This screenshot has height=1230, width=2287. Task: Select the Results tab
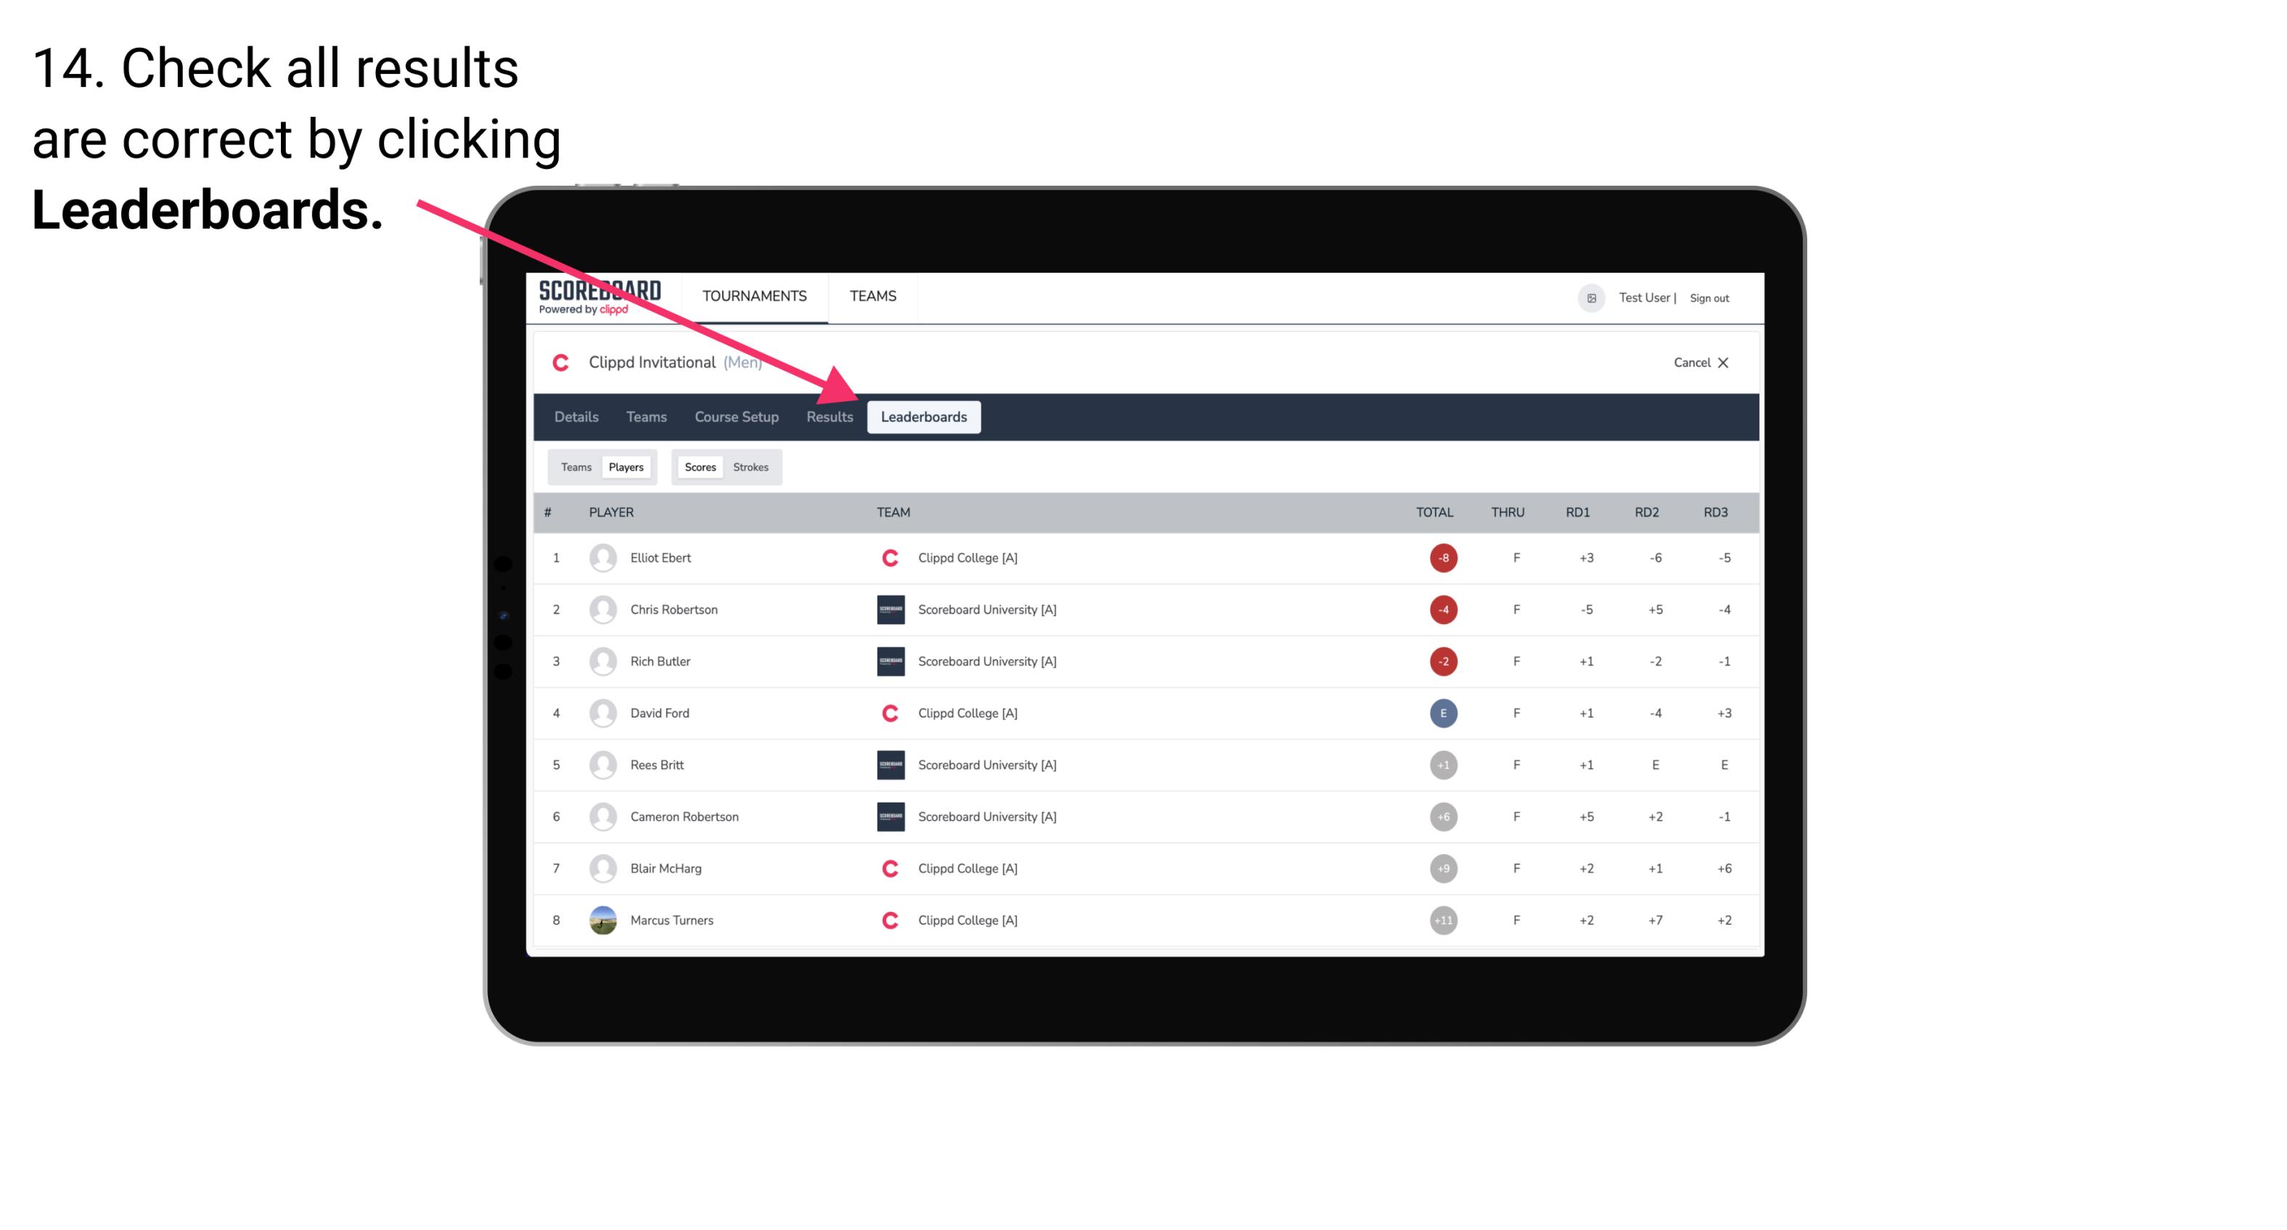[828, 417]
